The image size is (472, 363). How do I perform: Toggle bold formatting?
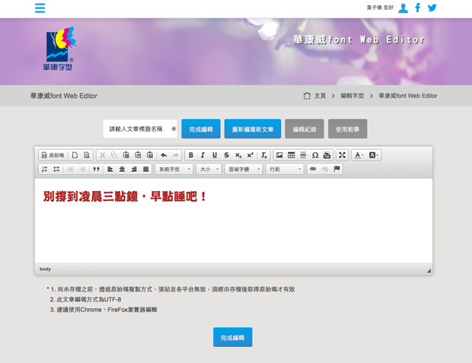pos(191,155)
